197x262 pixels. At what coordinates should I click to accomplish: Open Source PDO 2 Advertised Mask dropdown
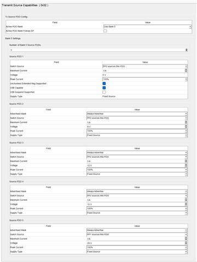pyautogui.click(x=137, y=114)
